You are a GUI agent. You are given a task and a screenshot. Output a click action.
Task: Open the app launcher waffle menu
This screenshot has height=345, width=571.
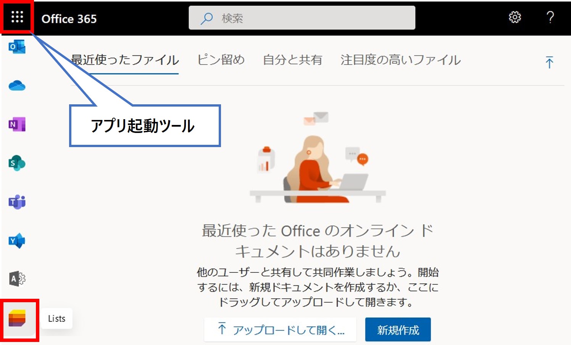click(x=17, y=17)
